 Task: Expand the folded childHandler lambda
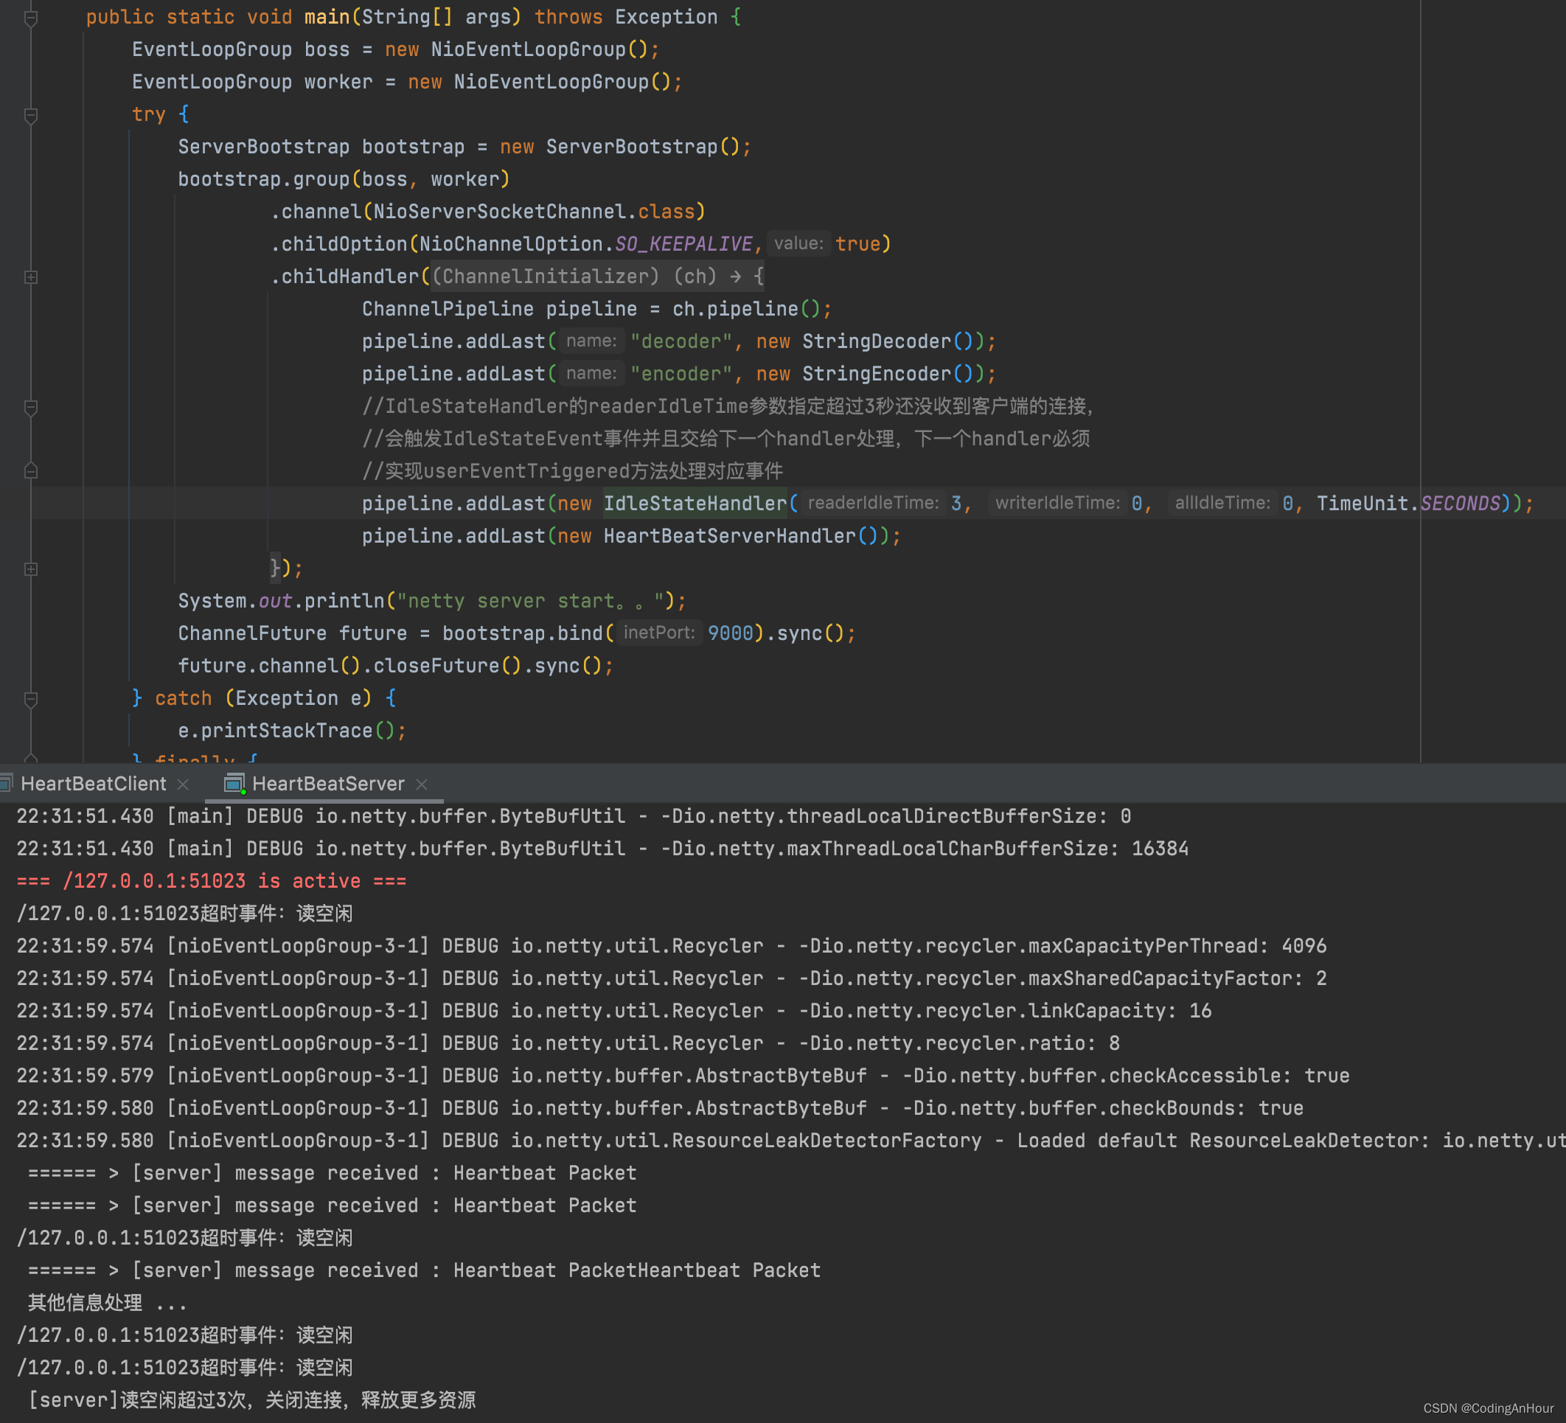coord(31,276)
